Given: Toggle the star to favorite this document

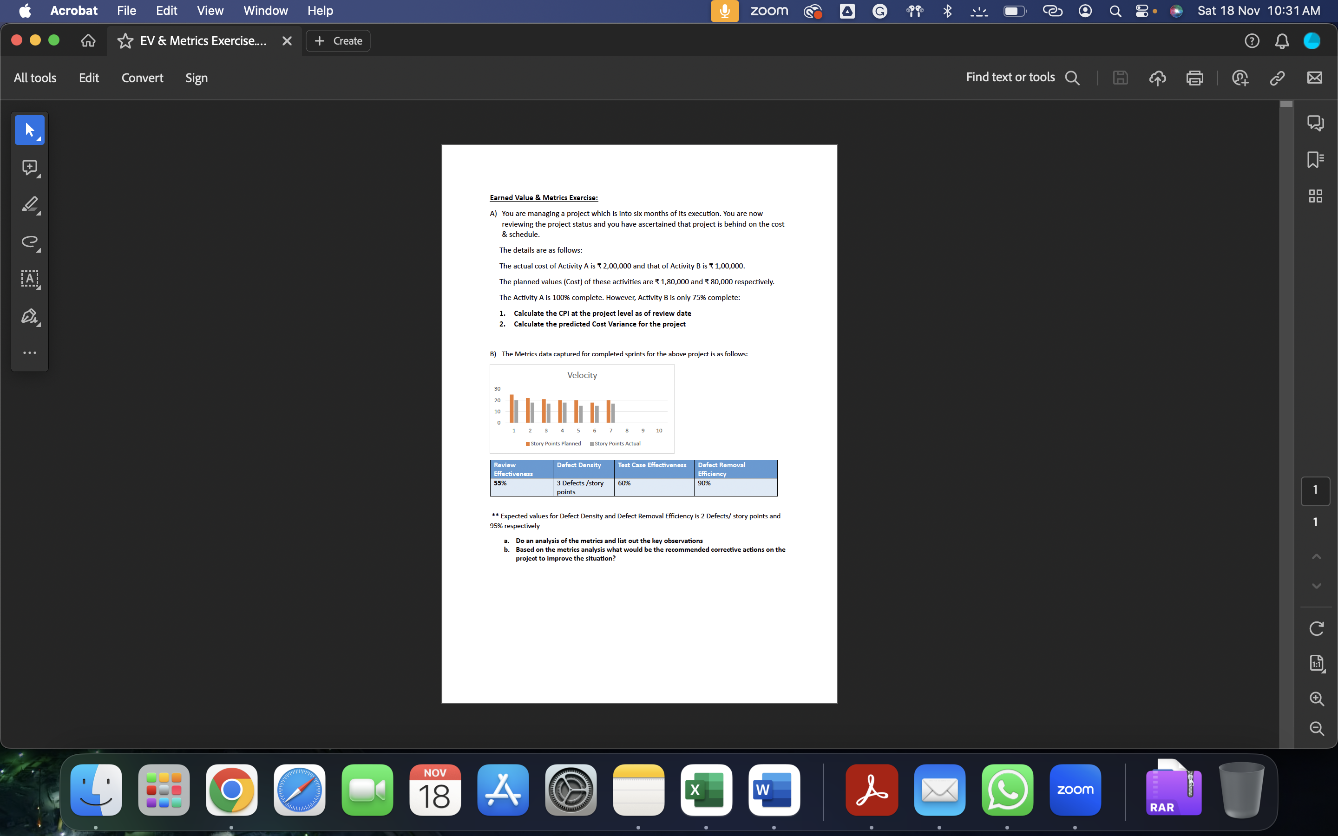Looking at the screenshot, I should tap(125, 40).
